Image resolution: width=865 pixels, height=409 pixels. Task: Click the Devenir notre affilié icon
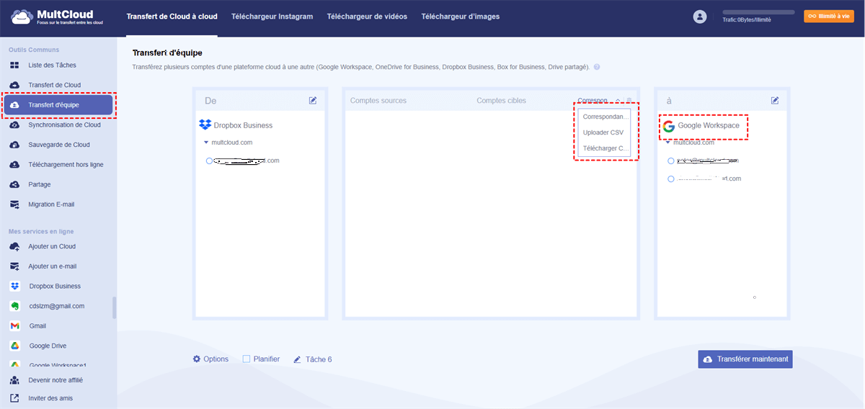[x=14, y=379]
